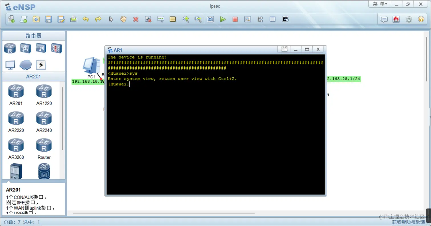Click the right side panel expander

pyautogui.click(x=430, y=116)
